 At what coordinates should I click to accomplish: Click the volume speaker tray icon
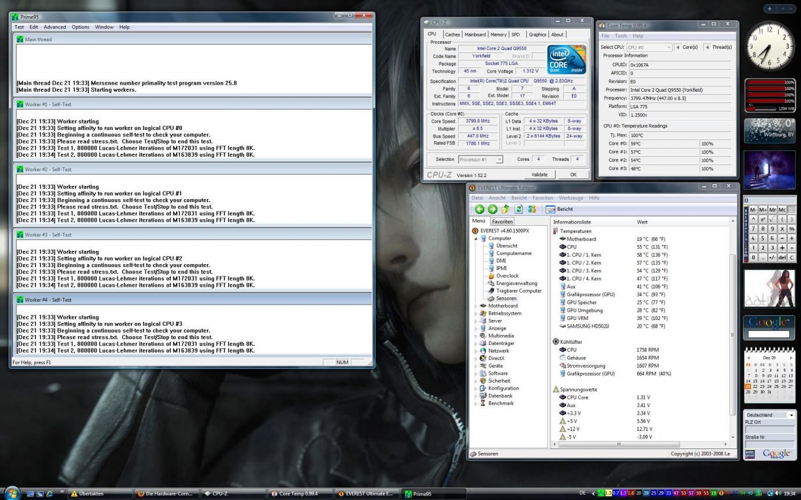pyautogui.click(x=777, y=494)
